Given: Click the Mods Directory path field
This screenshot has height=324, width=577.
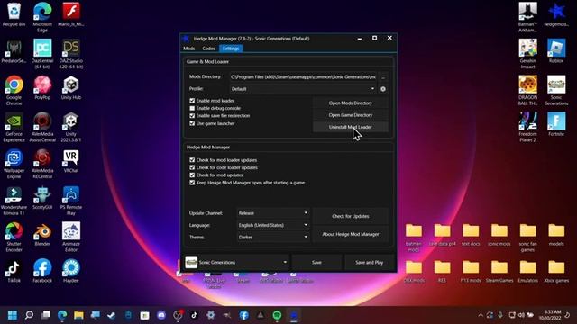Looking at the screenshot, I should (x=303, y=77).
